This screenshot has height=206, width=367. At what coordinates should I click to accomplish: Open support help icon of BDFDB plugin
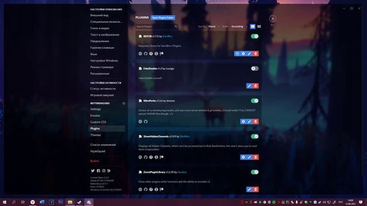tap(151, 54)
